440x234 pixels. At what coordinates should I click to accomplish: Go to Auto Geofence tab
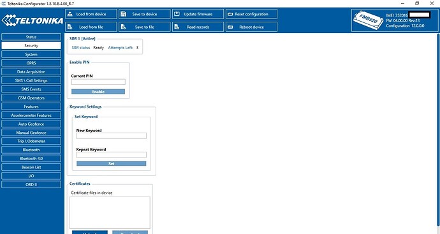31,124
